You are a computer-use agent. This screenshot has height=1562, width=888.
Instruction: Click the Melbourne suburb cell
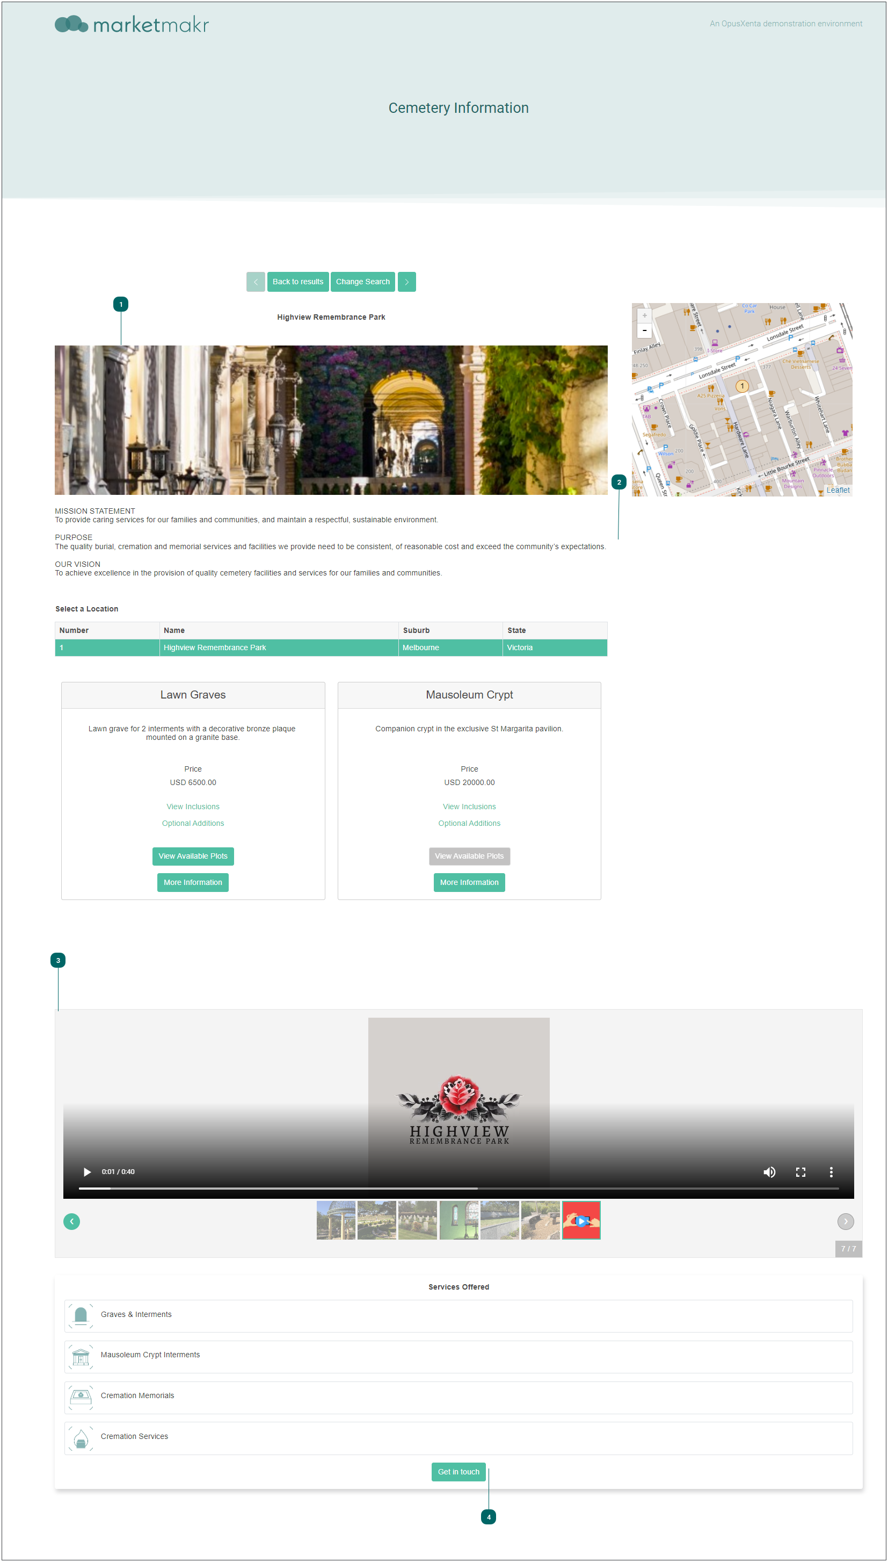click(450, 647)
